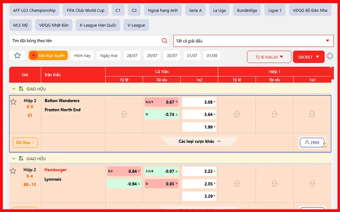Click locked Bolton Tỷ lệ padlock
340x212 pixels.
[x=124, y=114]
